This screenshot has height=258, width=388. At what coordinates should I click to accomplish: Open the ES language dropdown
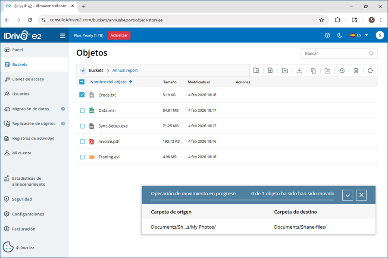pos(359,35)
